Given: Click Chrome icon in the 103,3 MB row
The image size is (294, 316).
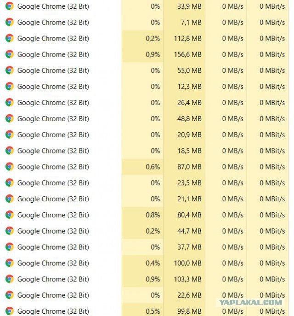Looking at the screenshot, I should coord(9,279).
